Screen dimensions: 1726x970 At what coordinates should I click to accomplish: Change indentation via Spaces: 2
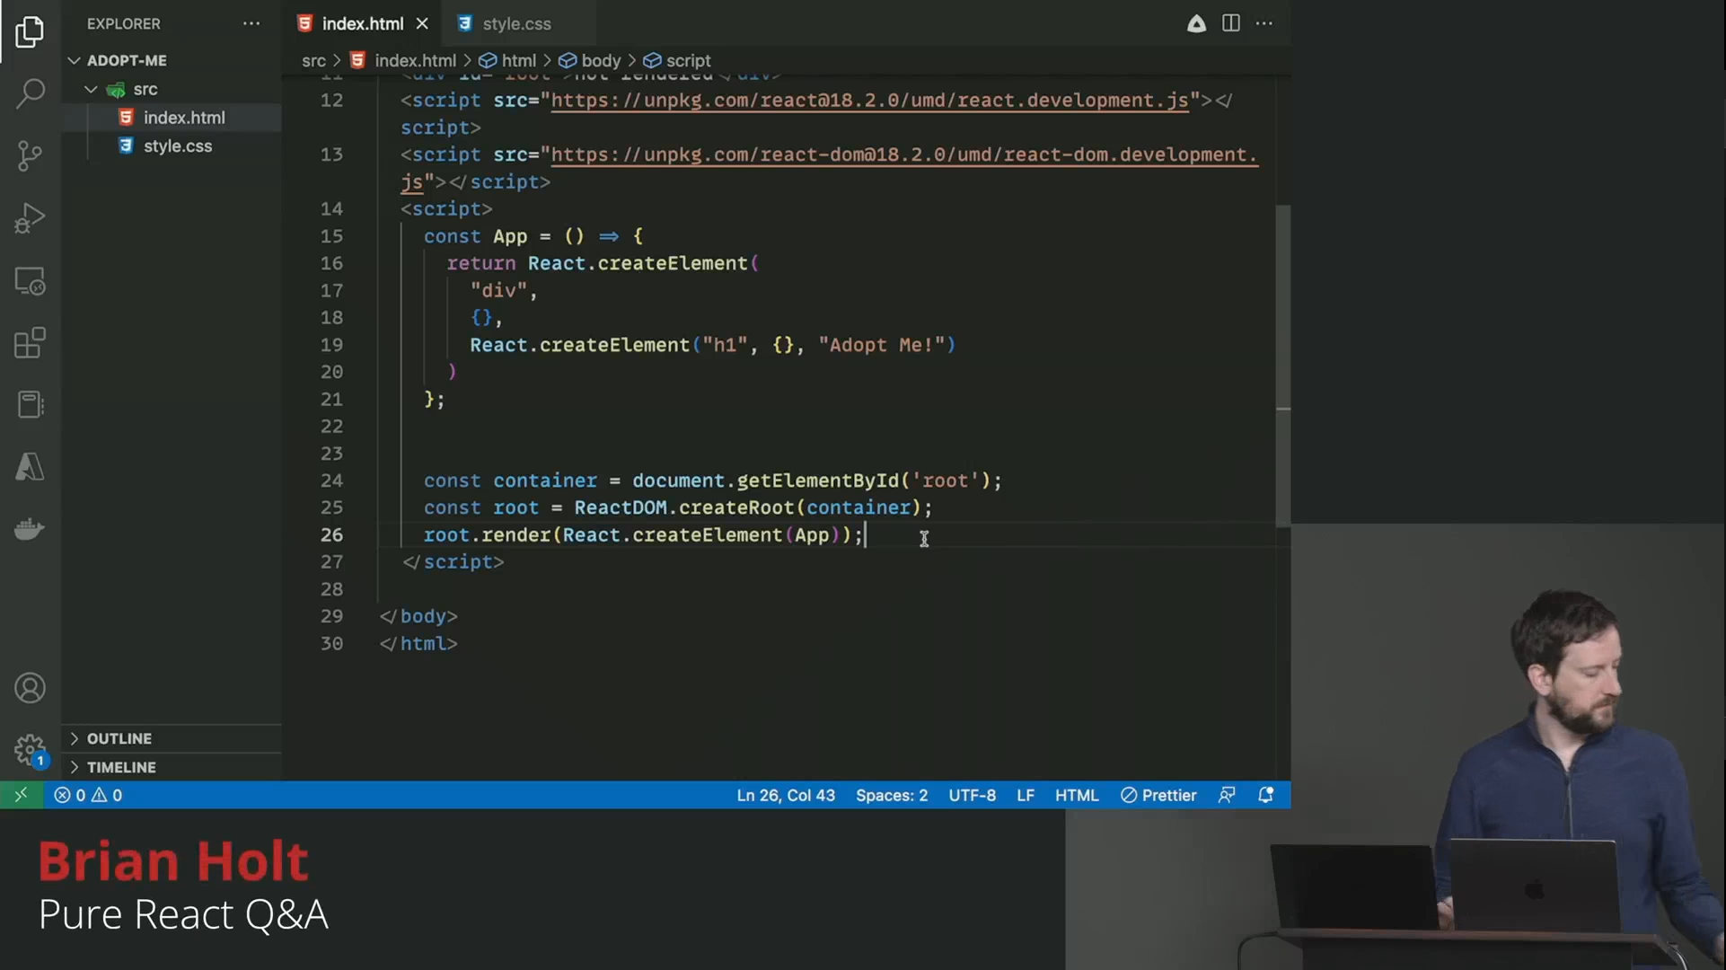tap(892, 796)
